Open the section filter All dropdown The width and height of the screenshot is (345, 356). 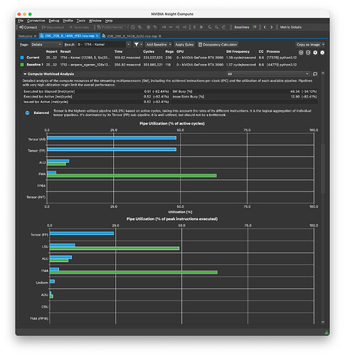(x=268, y=74)
